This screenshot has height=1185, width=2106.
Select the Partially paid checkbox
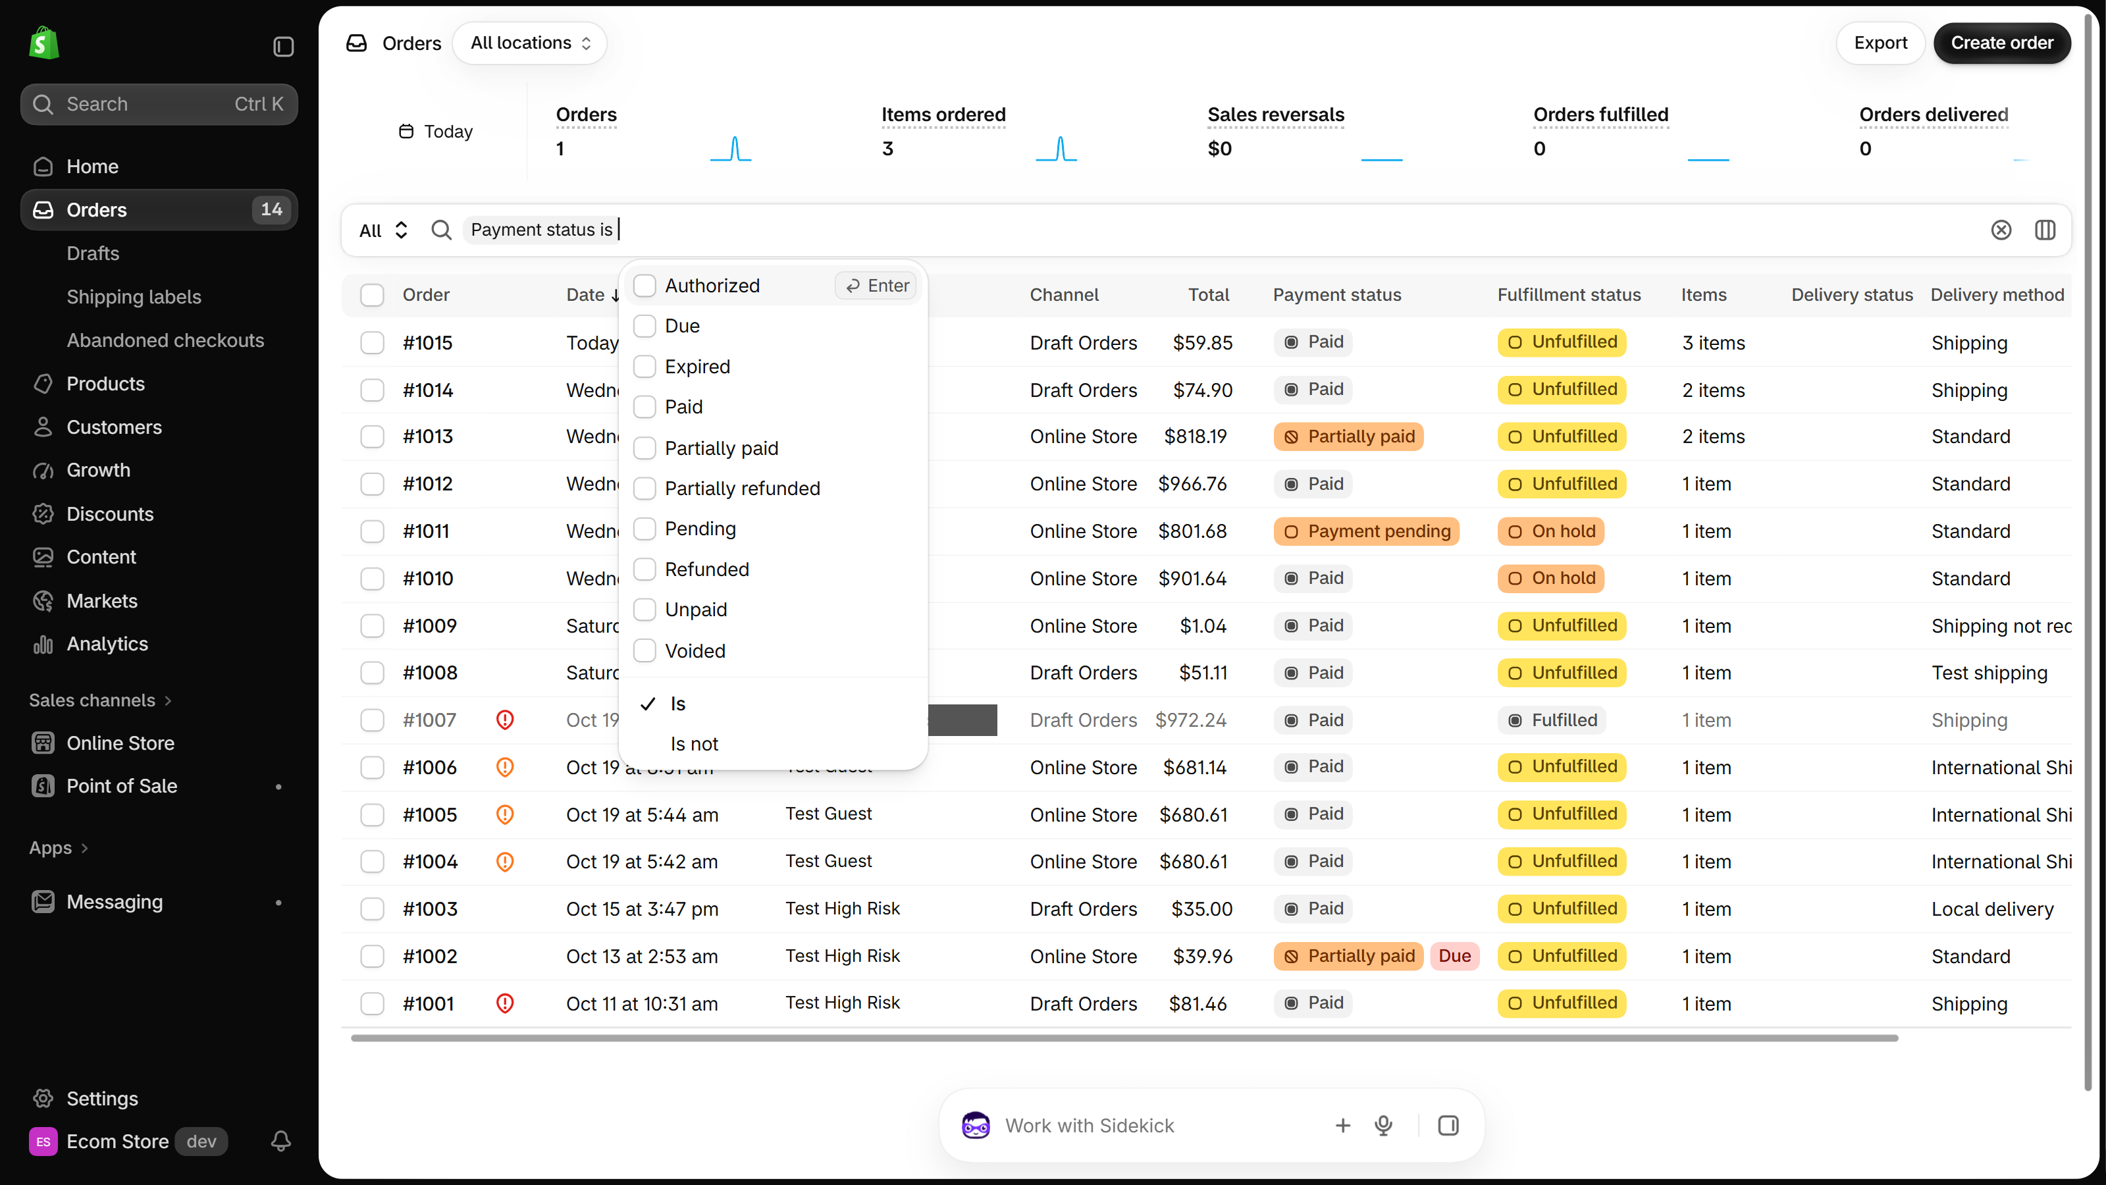[645, 448]
